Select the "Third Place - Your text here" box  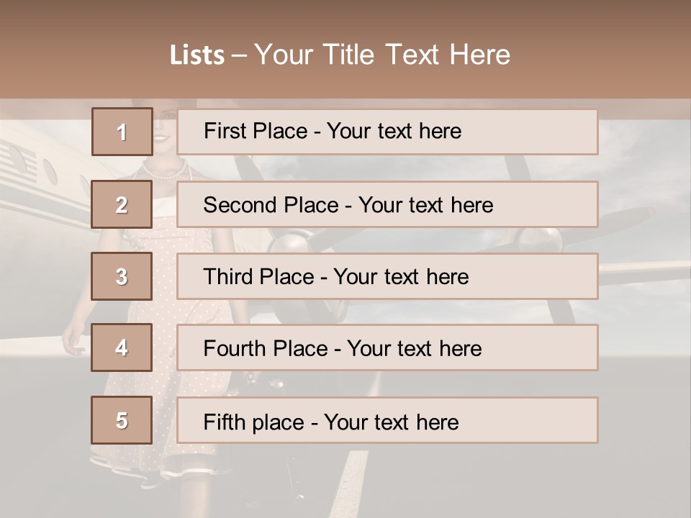click(x=387, y=276)
